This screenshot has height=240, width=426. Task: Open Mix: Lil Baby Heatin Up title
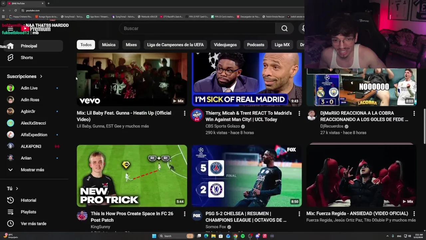click(x=124, y=116)
